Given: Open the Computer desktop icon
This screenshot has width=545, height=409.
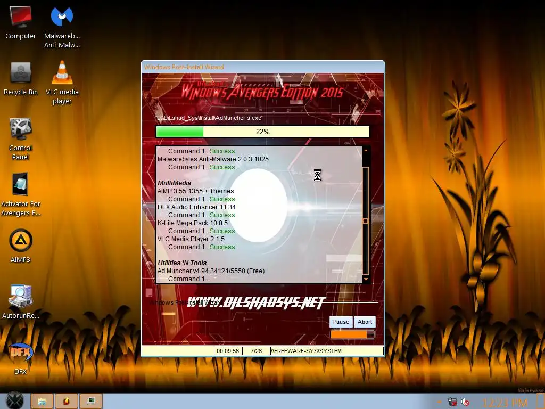Looking at the screenshot, I should [x=21, y=22].
